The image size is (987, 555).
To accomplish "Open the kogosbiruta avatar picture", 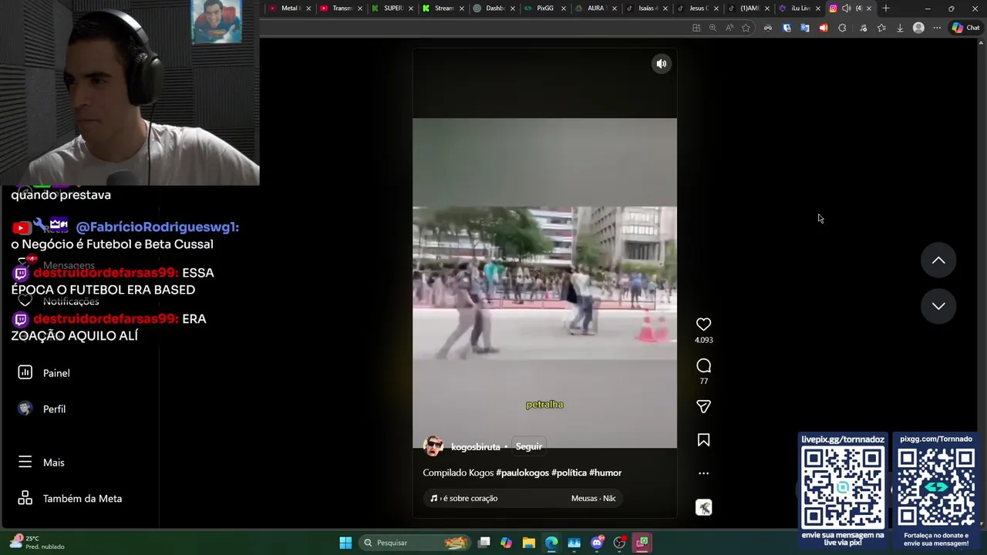I will (x=433, y=446).
